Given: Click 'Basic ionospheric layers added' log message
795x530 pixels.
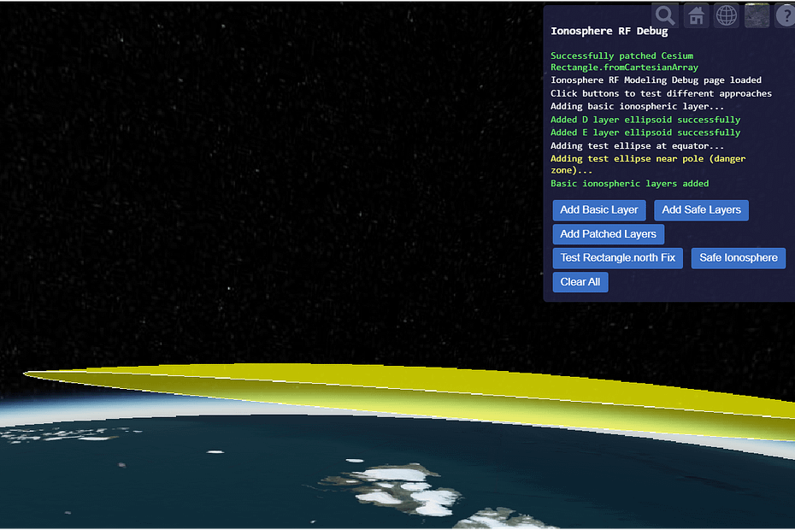Looking at the screenshot, I should coord(629,184).
